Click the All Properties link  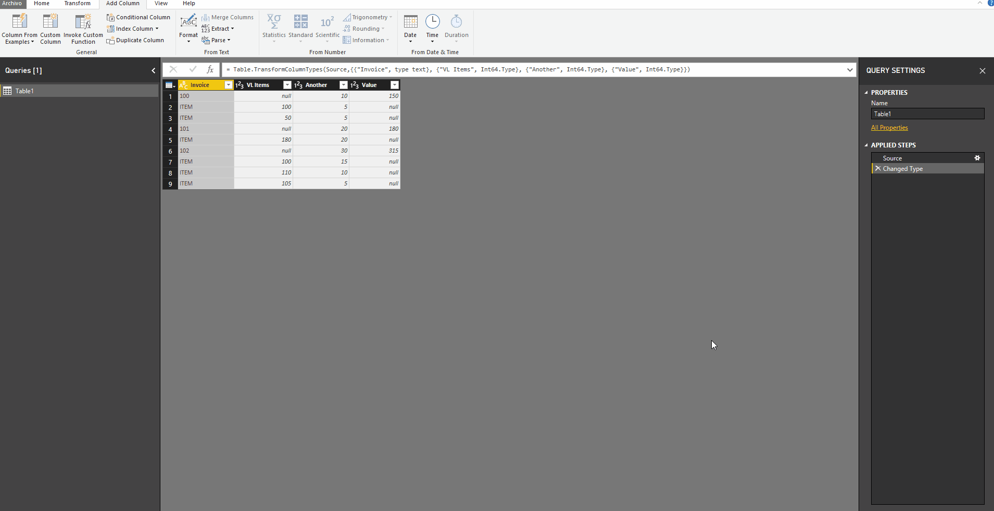(889, 128)
